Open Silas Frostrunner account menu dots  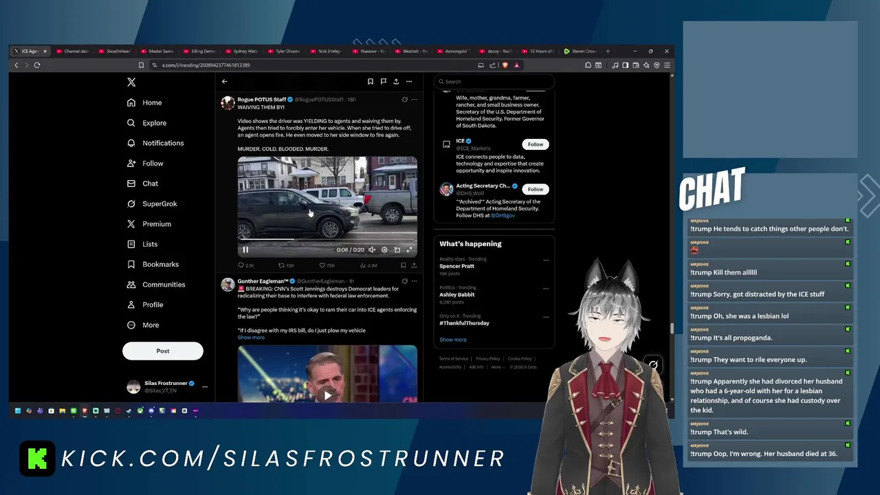click(204, 386)
